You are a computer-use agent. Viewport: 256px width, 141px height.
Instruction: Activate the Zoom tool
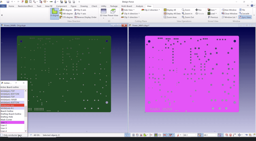(x=186, y=10)
